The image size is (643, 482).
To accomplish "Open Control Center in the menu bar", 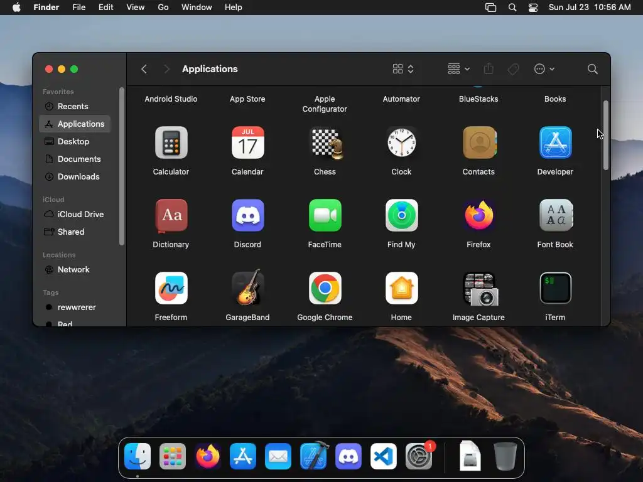I will 532,8.
